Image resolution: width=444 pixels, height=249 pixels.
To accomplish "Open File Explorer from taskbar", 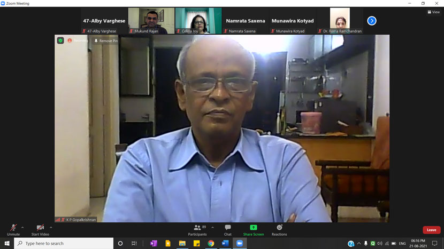I will (182, 243).
